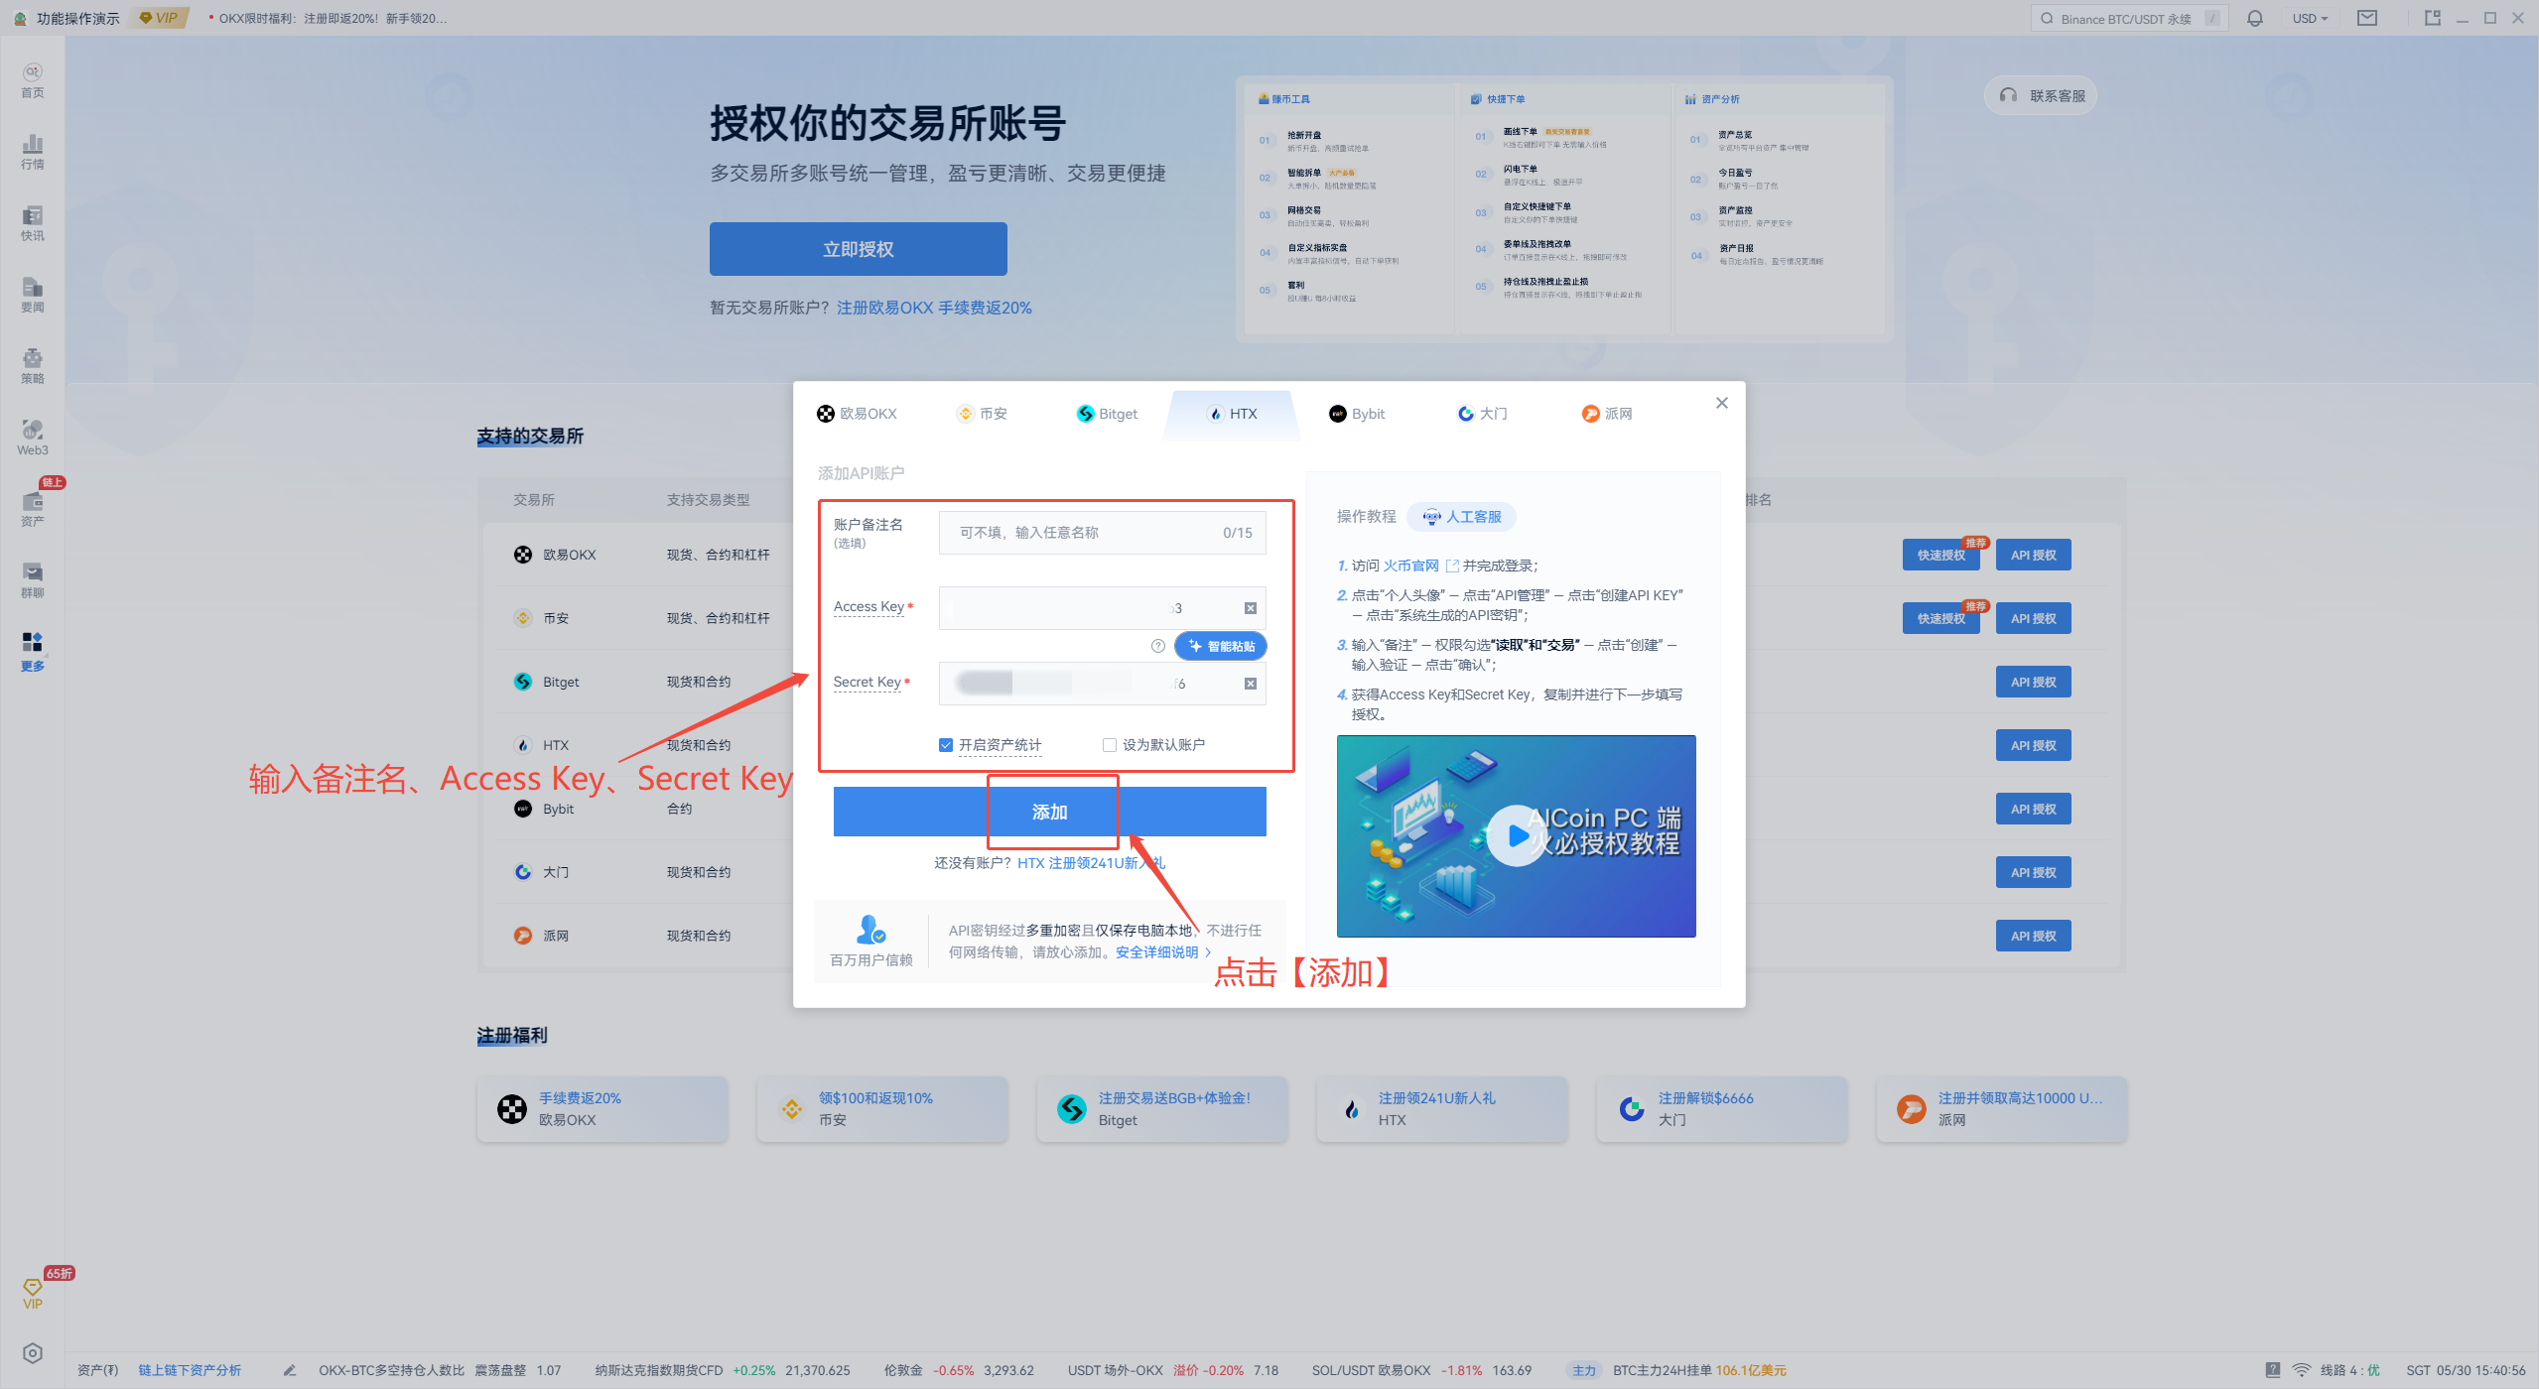Viewport: 2539px width, 1389px height.
Task: Open the 火币官网 link
Action: point(1410,566)
